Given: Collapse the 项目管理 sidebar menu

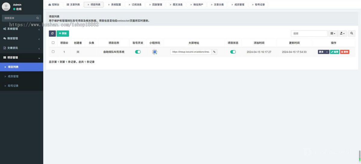Looking at the screenshot, I should tap(22, 57).
